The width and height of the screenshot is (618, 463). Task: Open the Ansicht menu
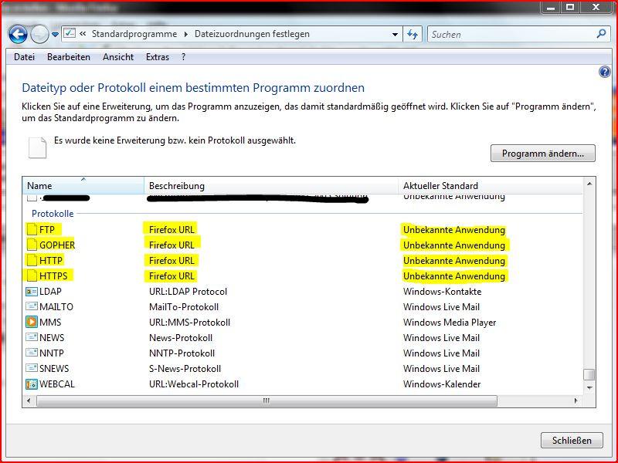(118, 57)
